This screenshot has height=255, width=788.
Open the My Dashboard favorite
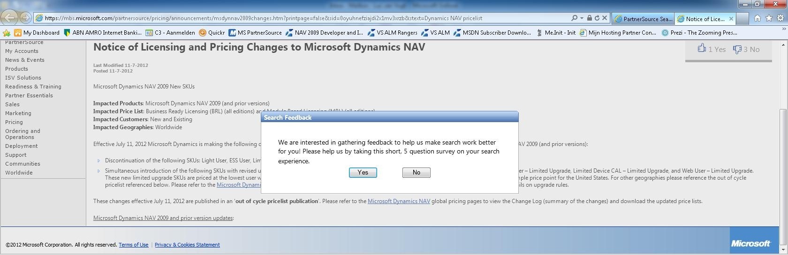tap(37, 33)
